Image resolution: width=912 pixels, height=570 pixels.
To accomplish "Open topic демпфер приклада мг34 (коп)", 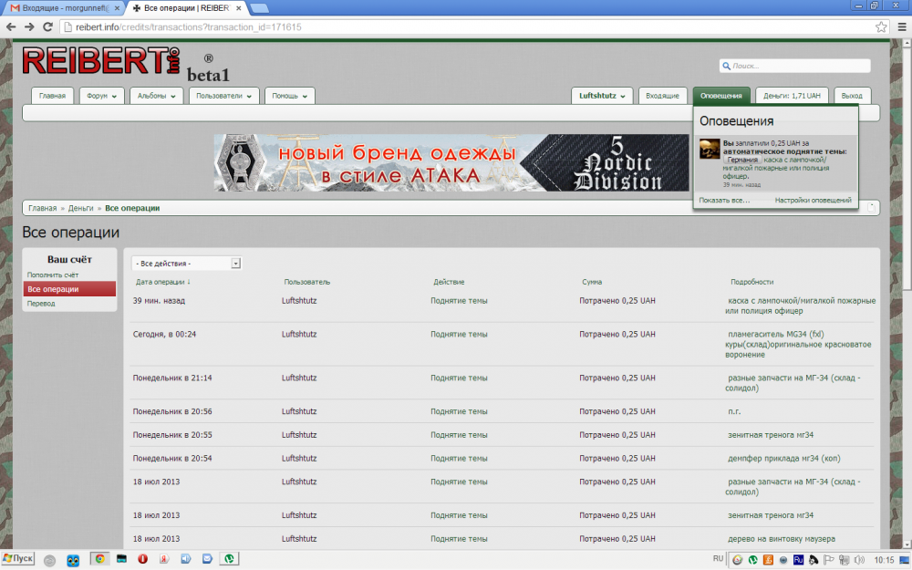I will click(784, 459).
